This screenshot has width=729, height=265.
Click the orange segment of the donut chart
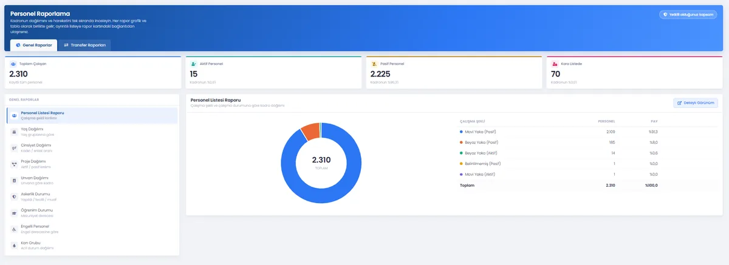(310, 131)
